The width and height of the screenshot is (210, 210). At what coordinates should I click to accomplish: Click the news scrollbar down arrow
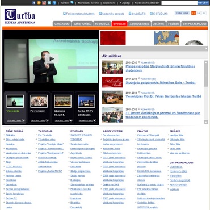pyautogui.click(x=206, y=122)
